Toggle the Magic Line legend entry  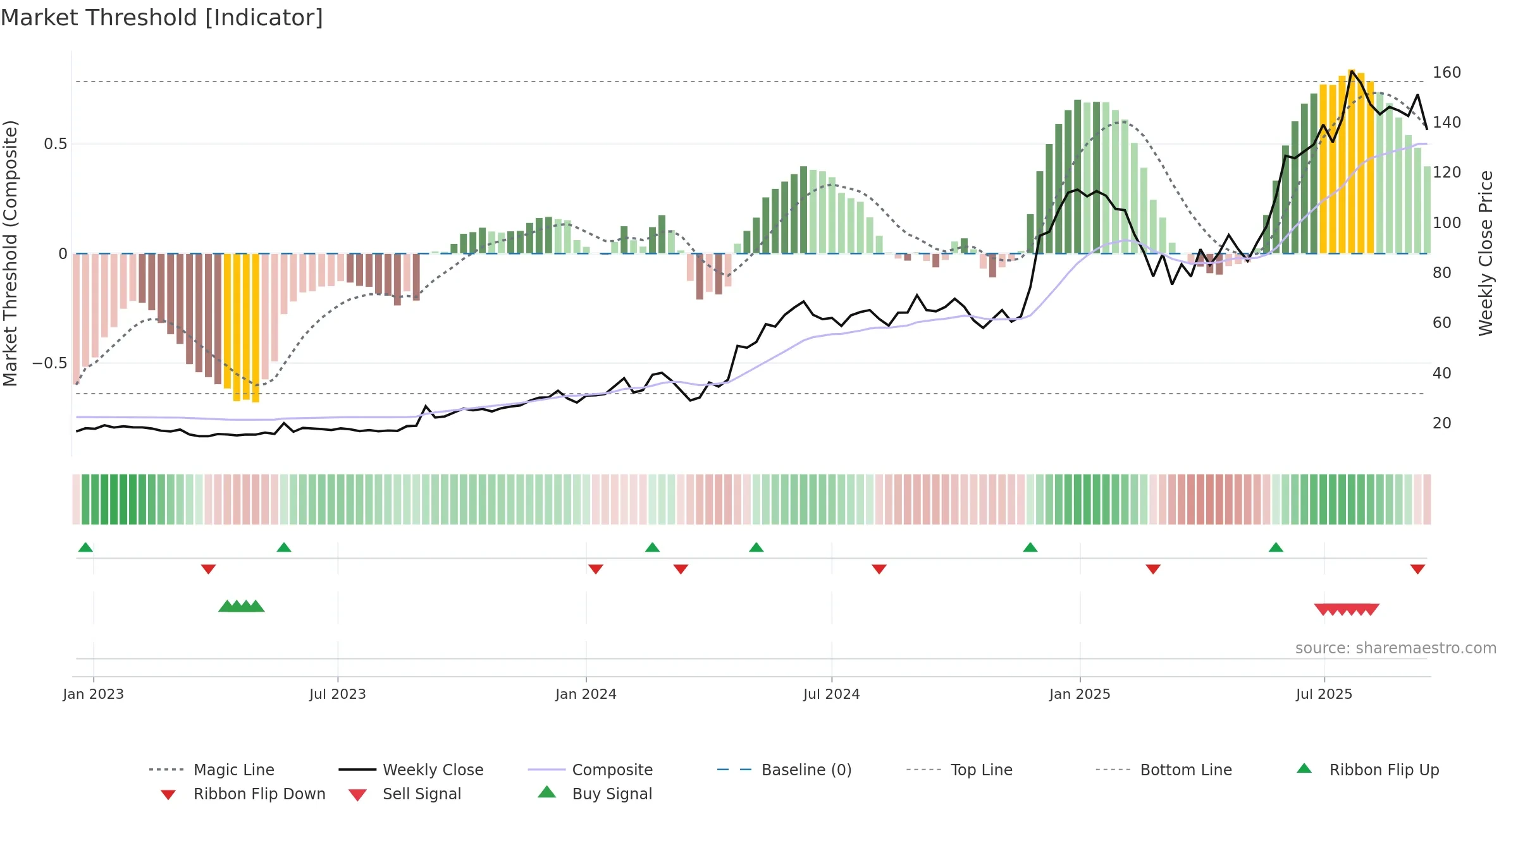pos(212,770)
